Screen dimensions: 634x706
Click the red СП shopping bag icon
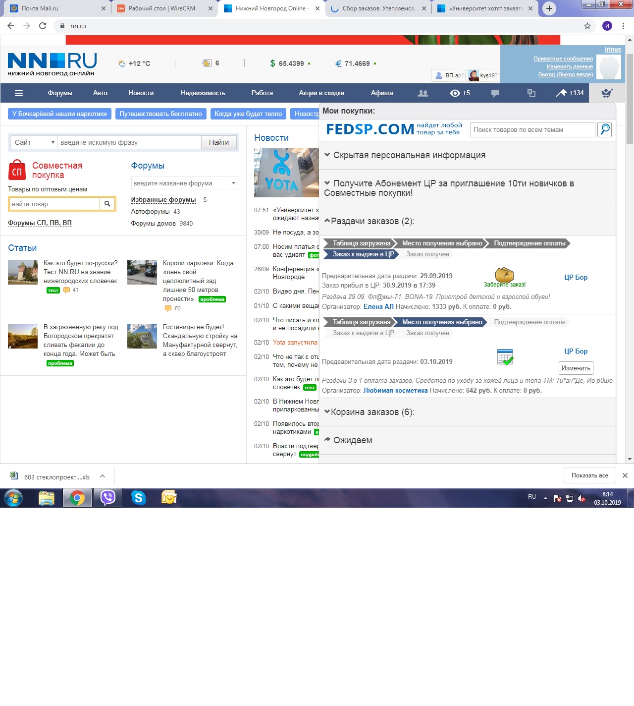[x=17, y=170]
